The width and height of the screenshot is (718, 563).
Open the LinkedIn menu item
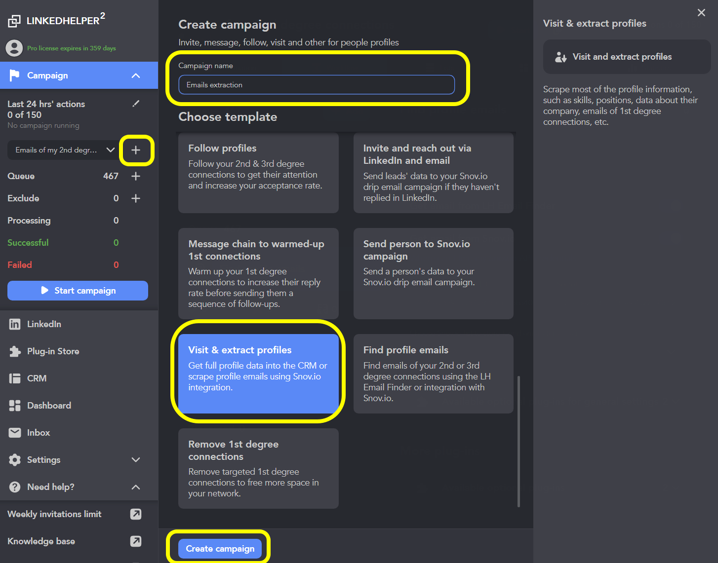[x=79, y=324]
